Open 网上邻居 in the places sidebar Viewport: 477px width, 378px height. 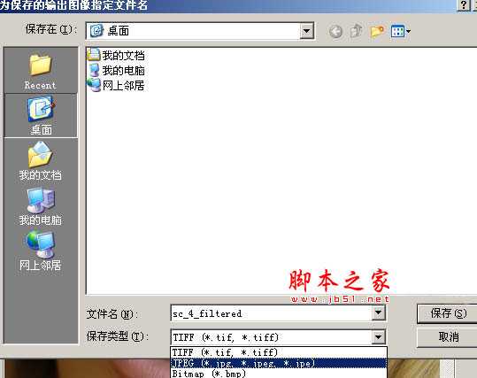[41, 251]
